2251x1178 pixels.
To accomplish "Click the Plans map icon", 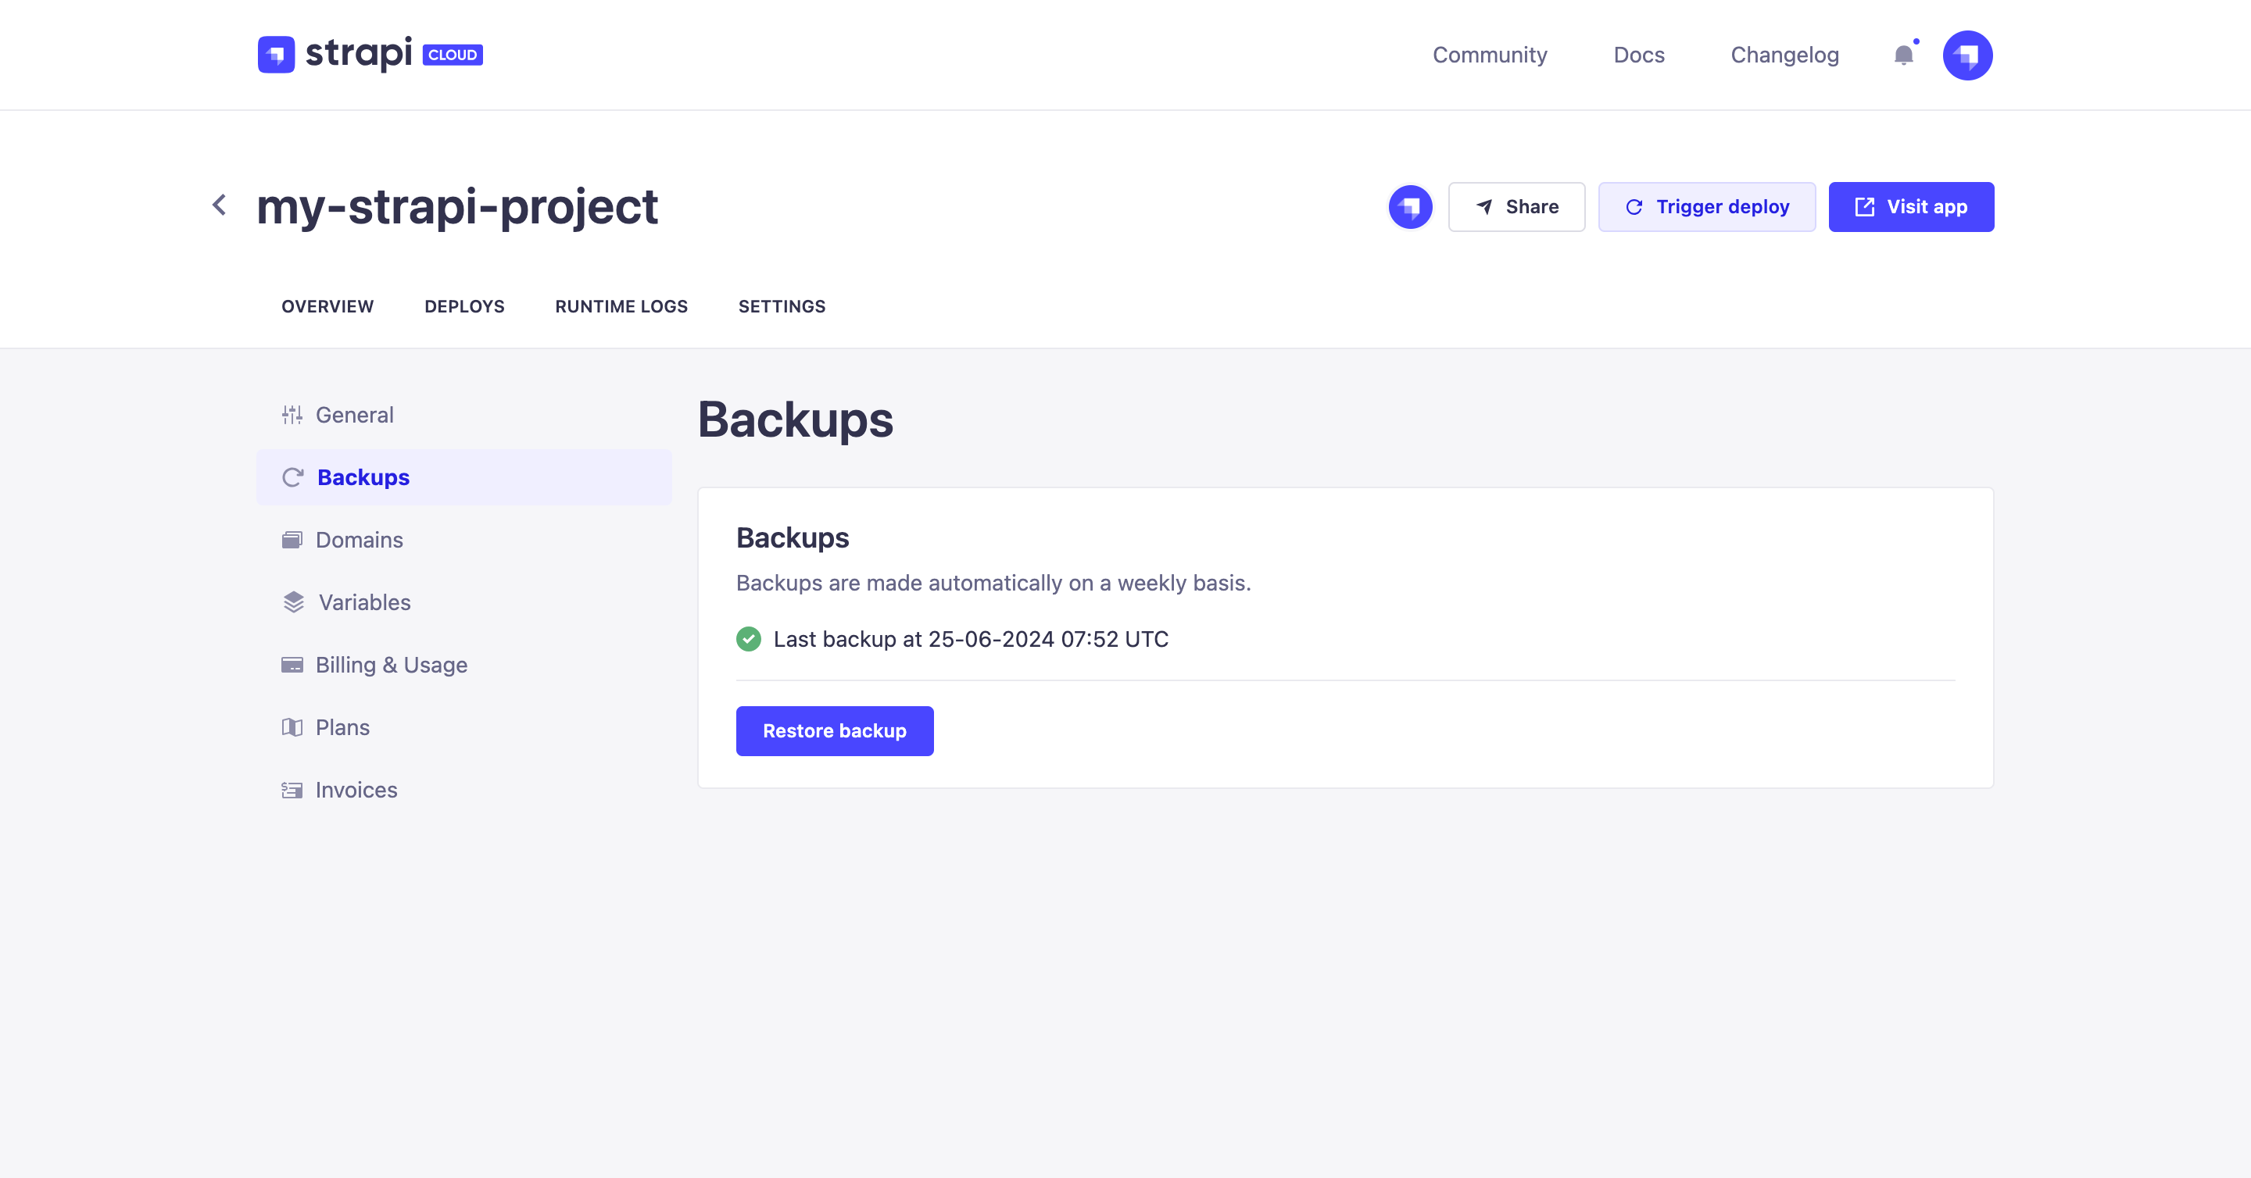I will click(x=293, y=726).
